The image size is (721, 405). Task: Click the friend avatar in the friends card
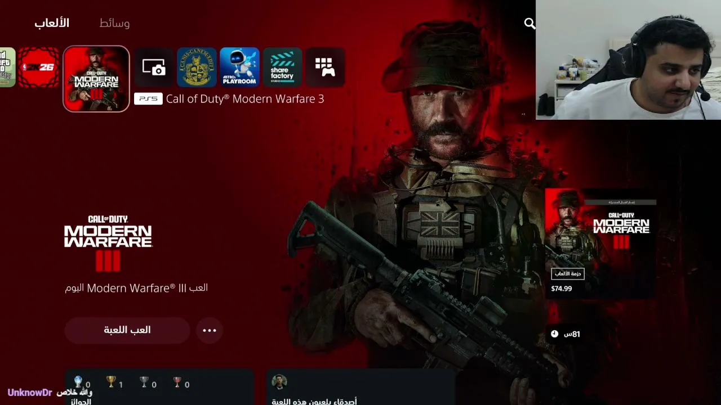(279, 382)
